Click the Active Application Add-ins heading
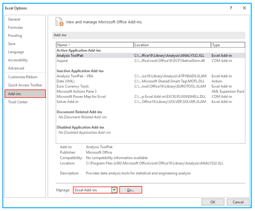 point(79,50)
